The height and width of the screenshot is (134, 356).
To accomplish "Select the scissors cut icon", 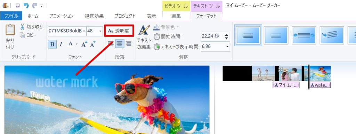I will pos(22,27).
